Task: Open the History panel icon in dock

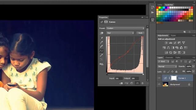Action: (153, 7)
